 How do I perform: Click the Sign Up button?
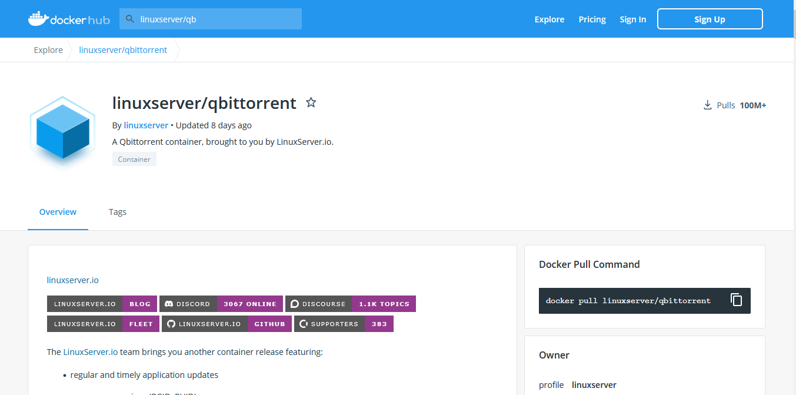click(710, 19)
